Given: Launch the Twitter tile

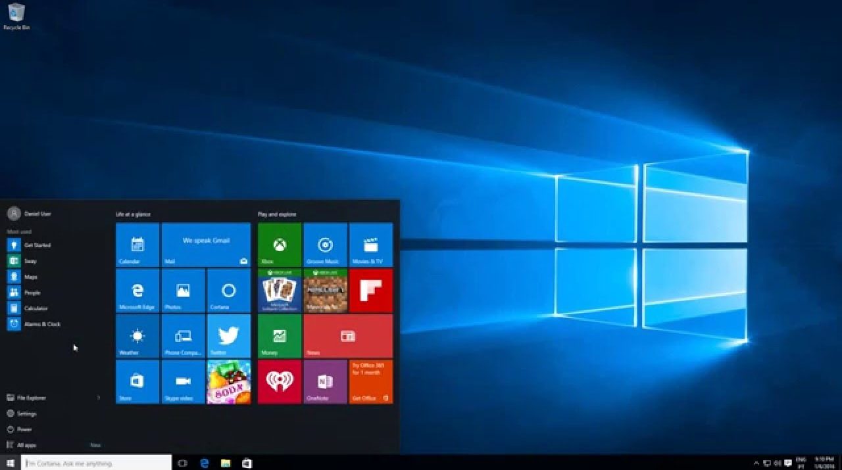Looking at the screenshot, I should (228, 336).
